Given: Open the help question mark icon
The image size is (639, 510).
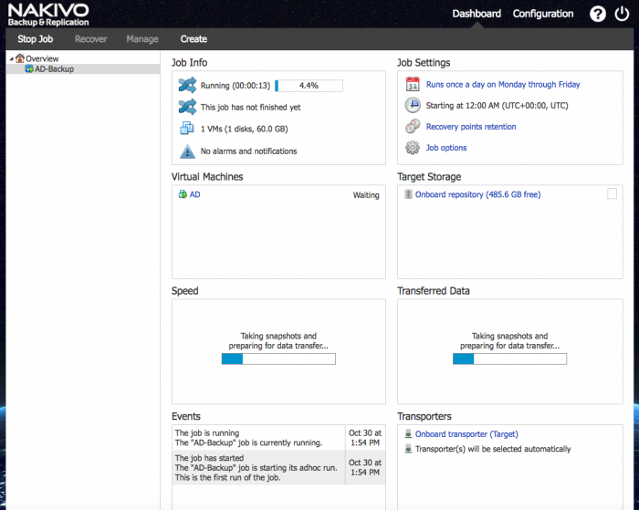Looking at the screenshot, I should [597, 15].
